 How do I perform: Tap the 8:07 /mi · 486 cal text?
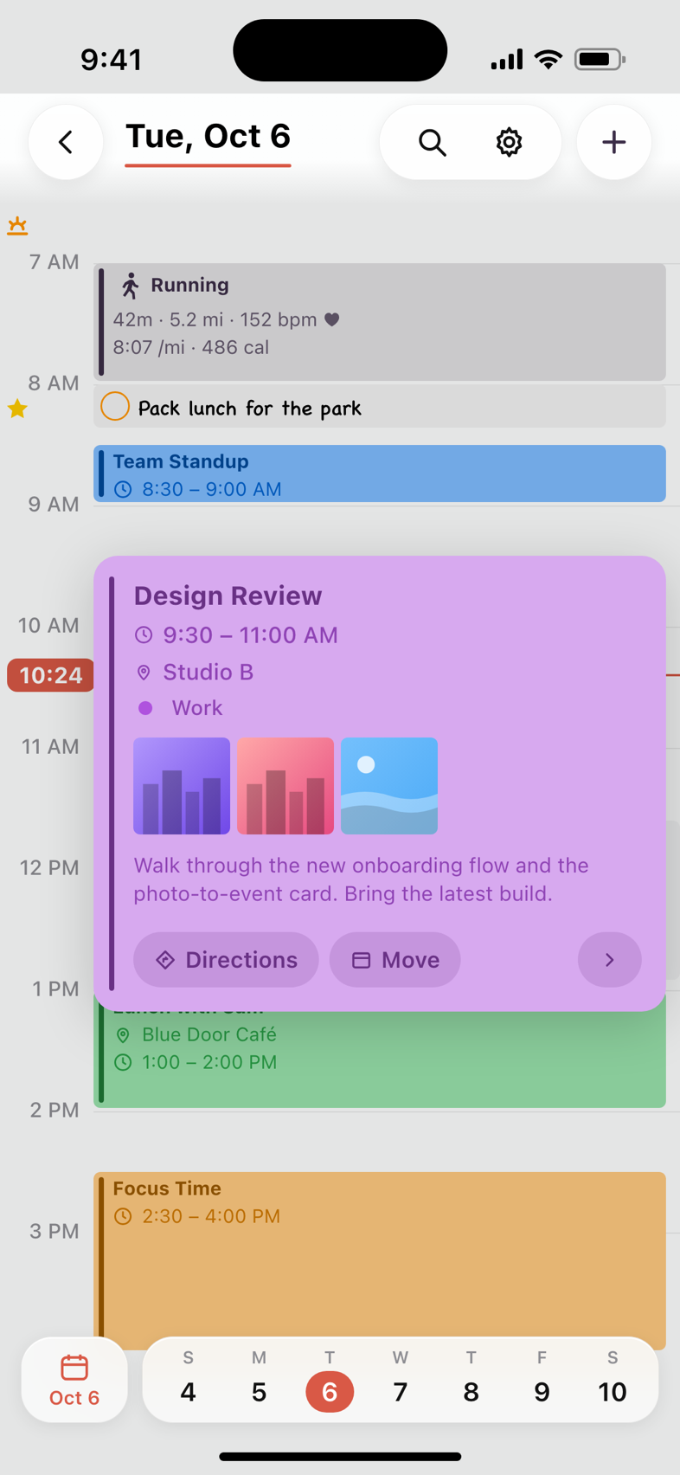(190, 347)
